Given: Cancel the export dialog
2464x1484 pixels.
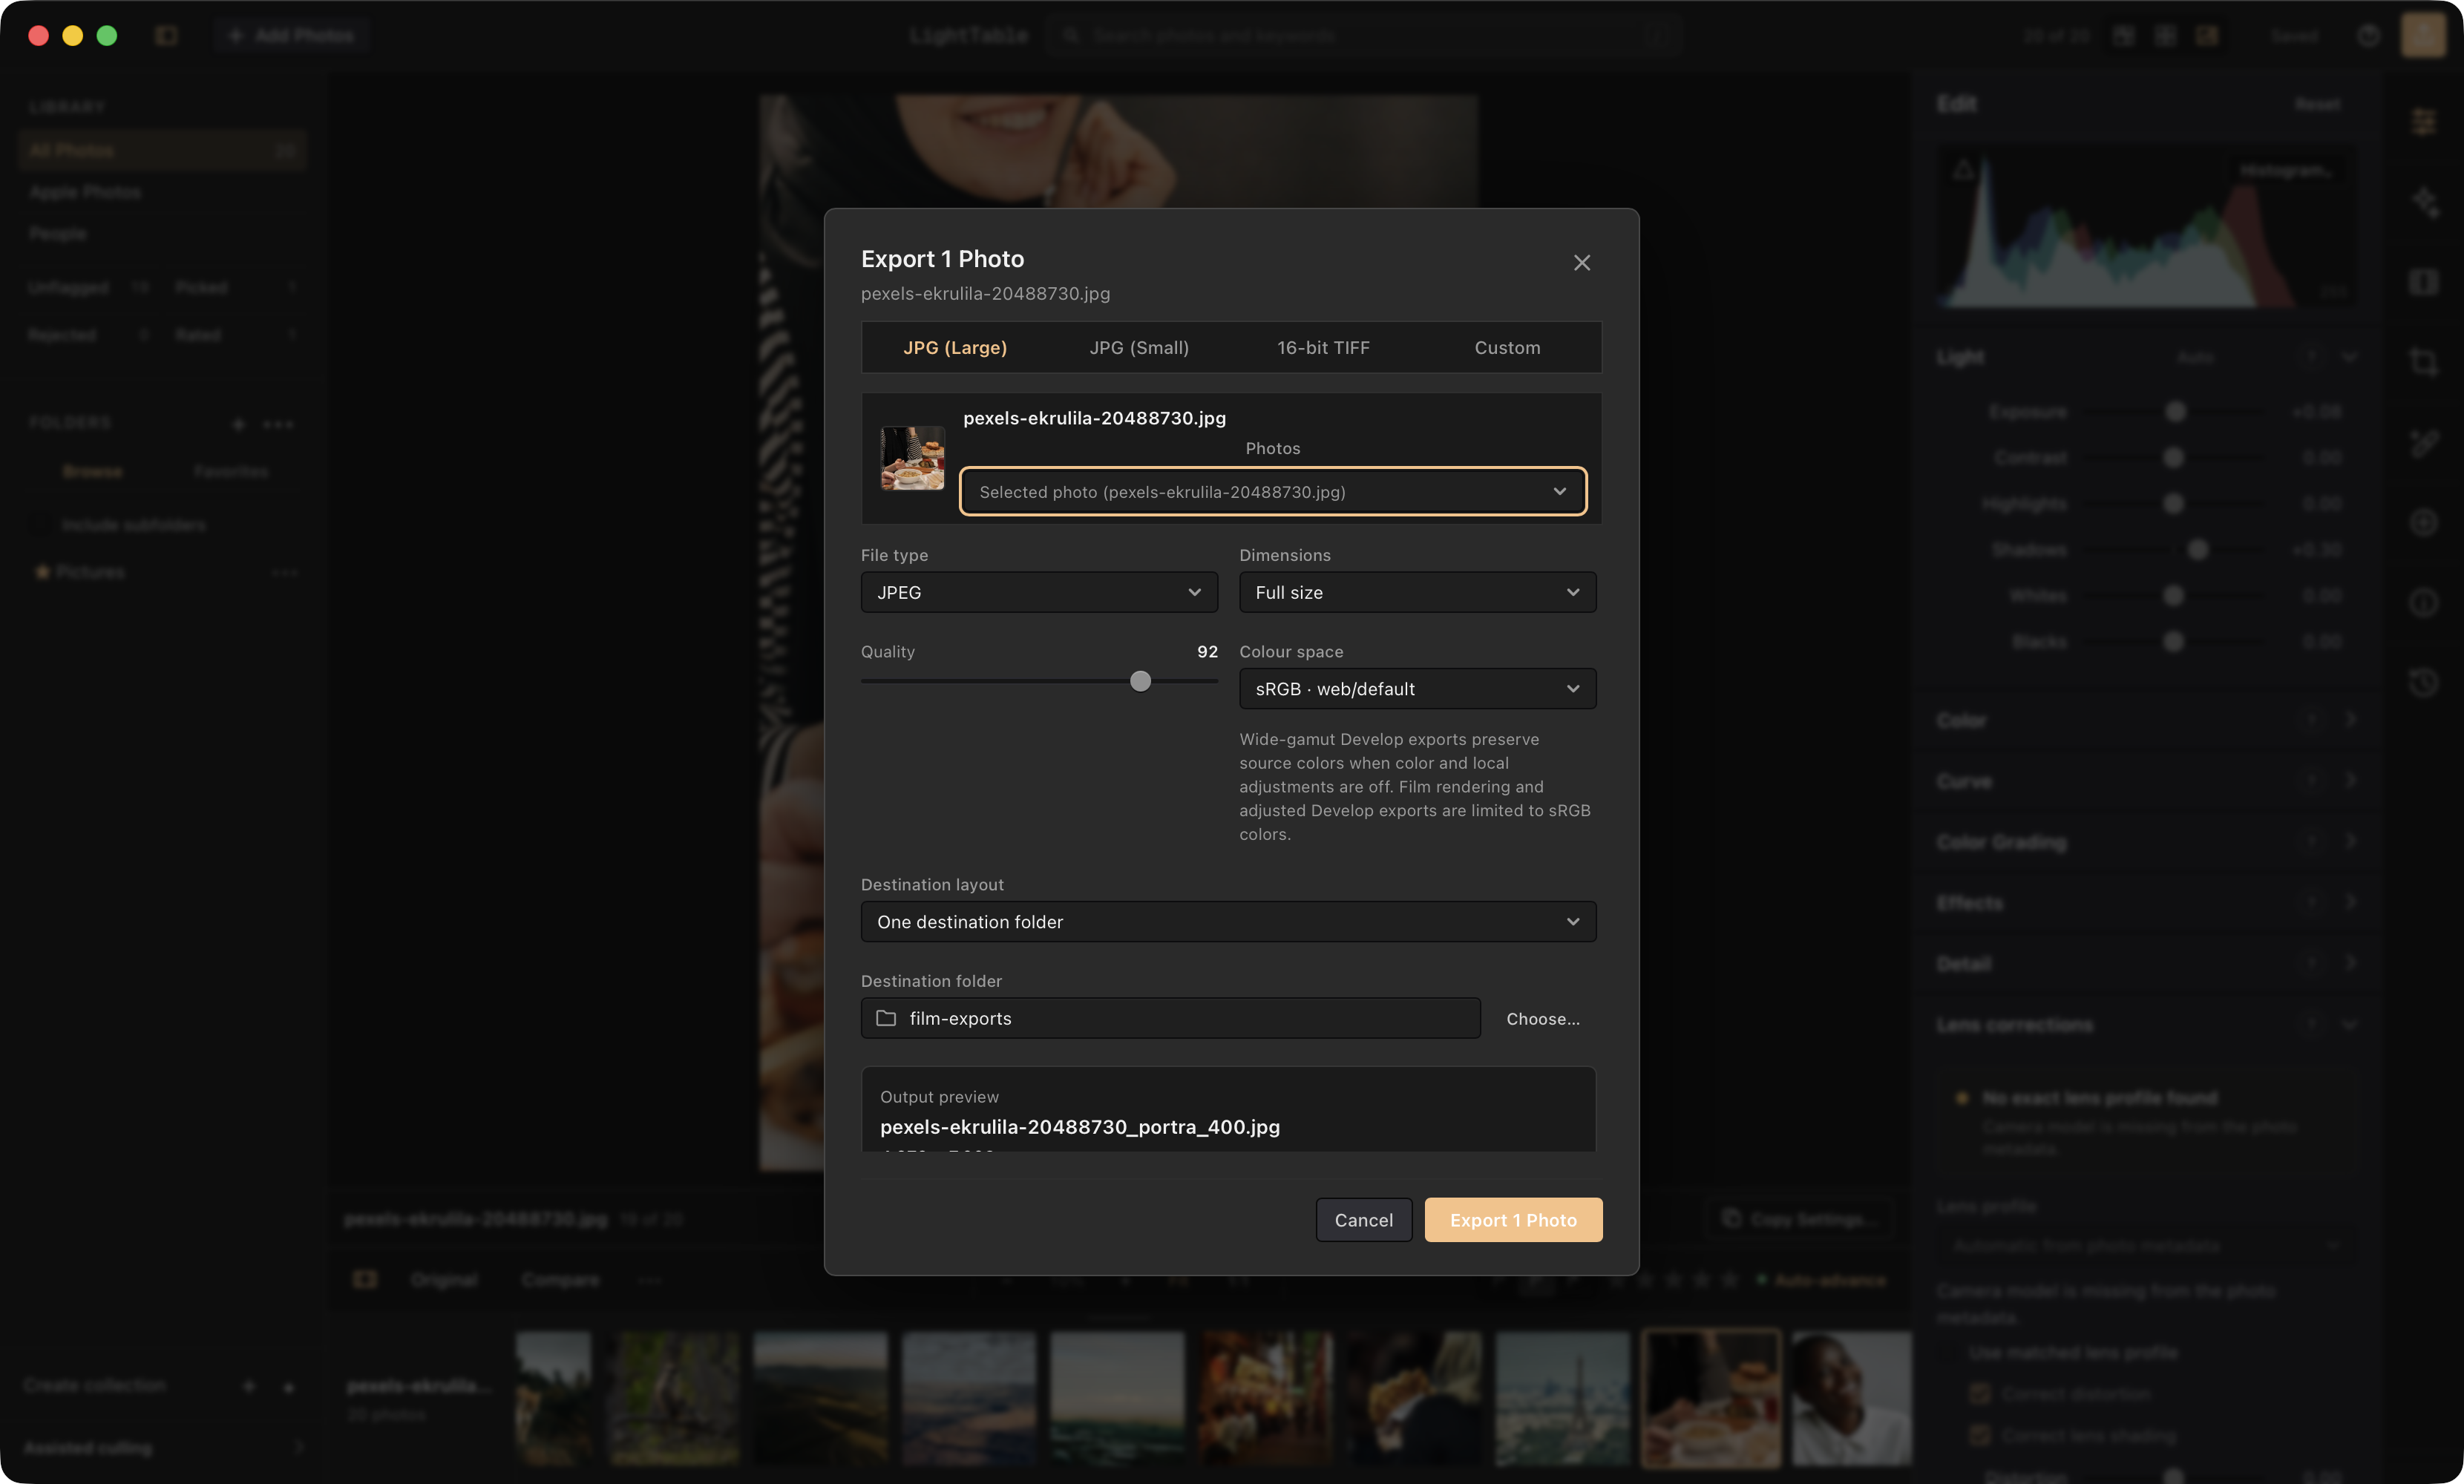Looking at the screenshot, I should [1363, 1219].
